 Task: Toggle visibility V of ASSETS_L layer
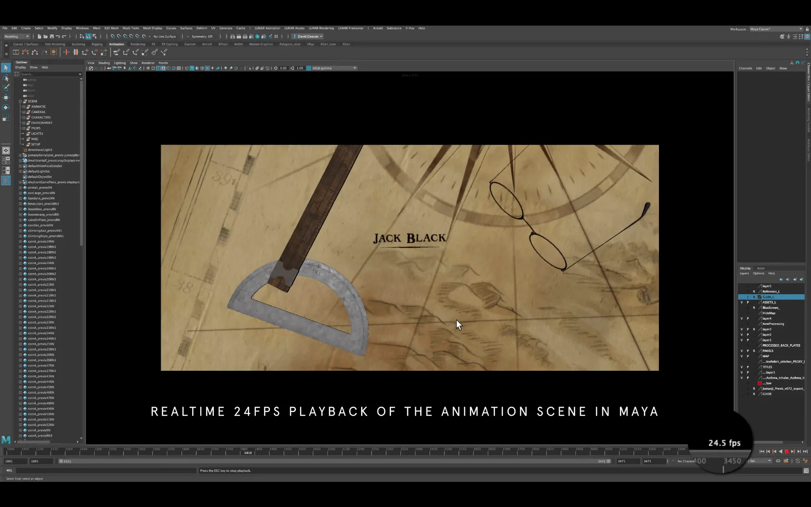coord(742,302)
